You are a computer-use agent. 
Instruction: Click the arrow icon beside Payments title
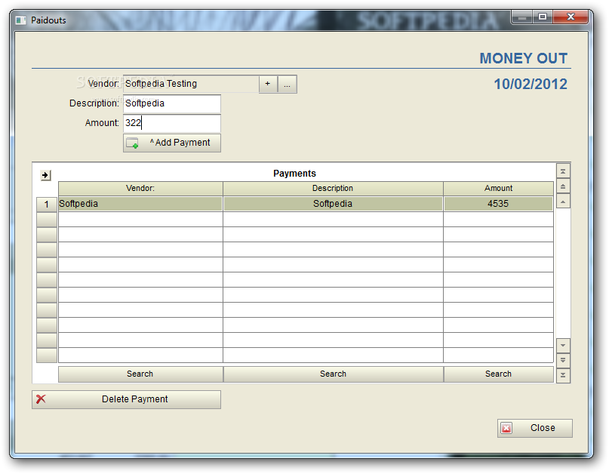[x=45, y=175]
